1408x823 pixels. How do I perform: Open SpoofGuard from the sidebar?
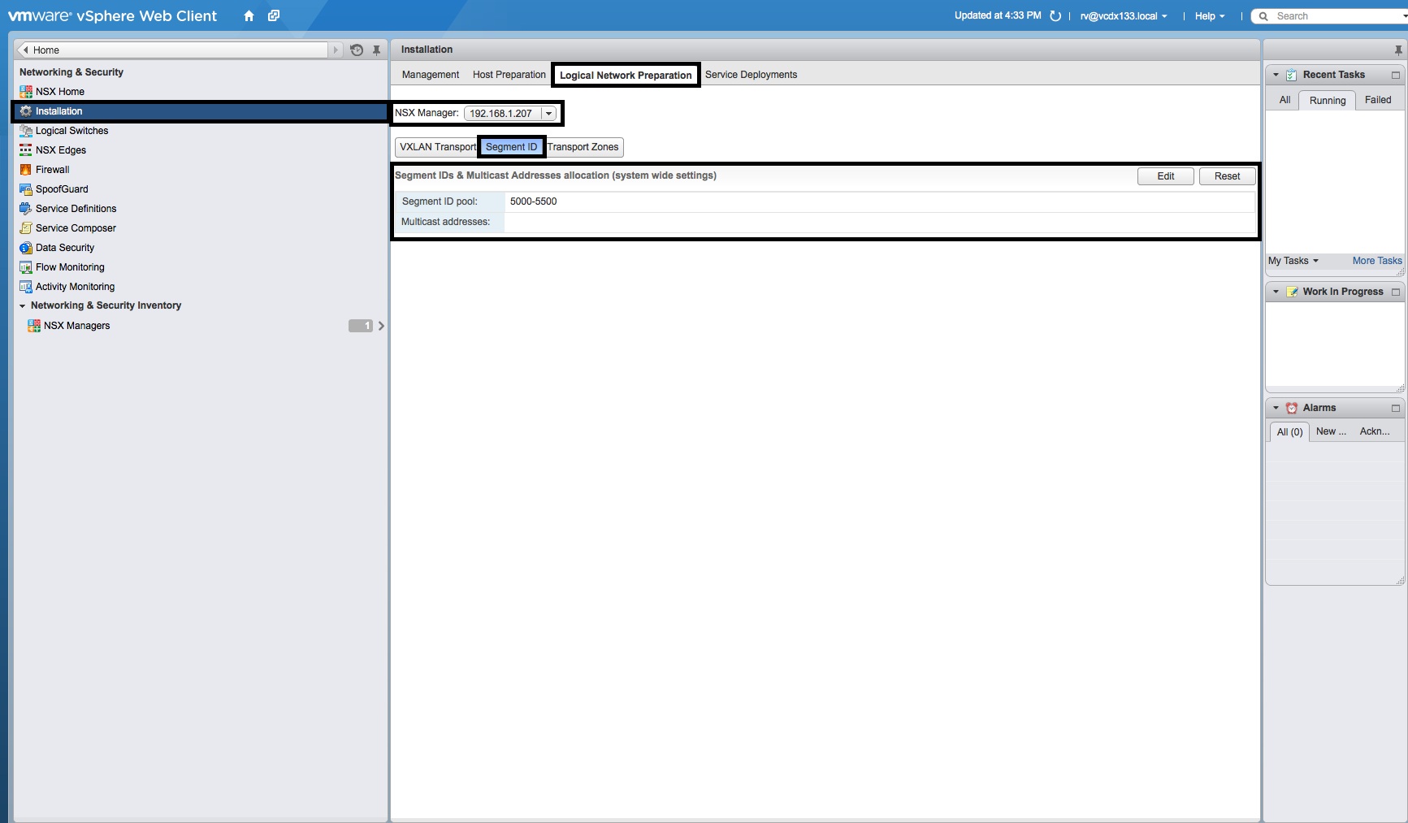coord(62,189)
